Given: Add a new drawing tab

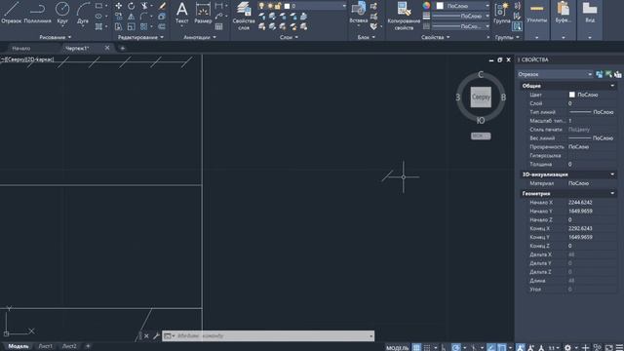Looking at the screenshot, I should click(122, 48).
